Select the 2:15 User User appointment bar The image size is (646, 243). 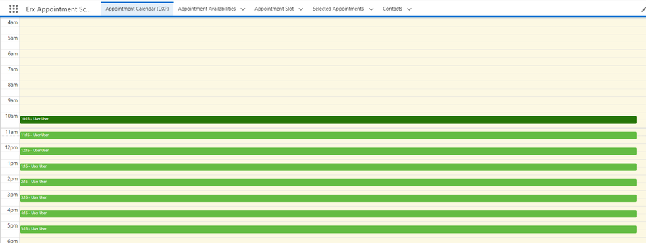point(328,182)
